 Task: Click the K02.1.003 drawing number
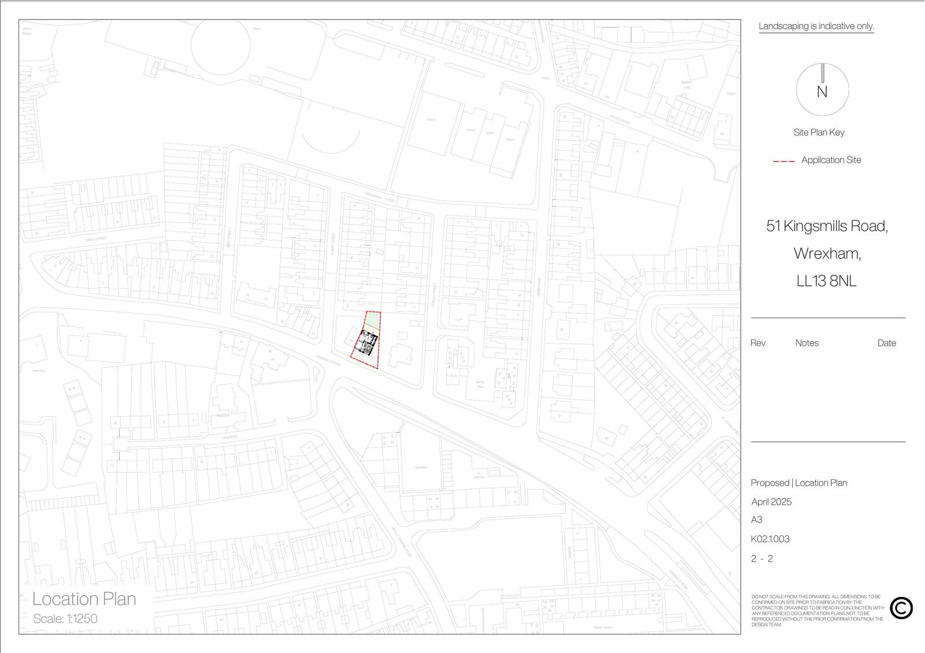(770, 539)
